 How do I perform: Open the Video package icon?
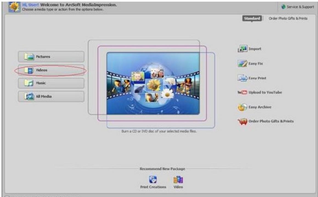pos(178,179)
